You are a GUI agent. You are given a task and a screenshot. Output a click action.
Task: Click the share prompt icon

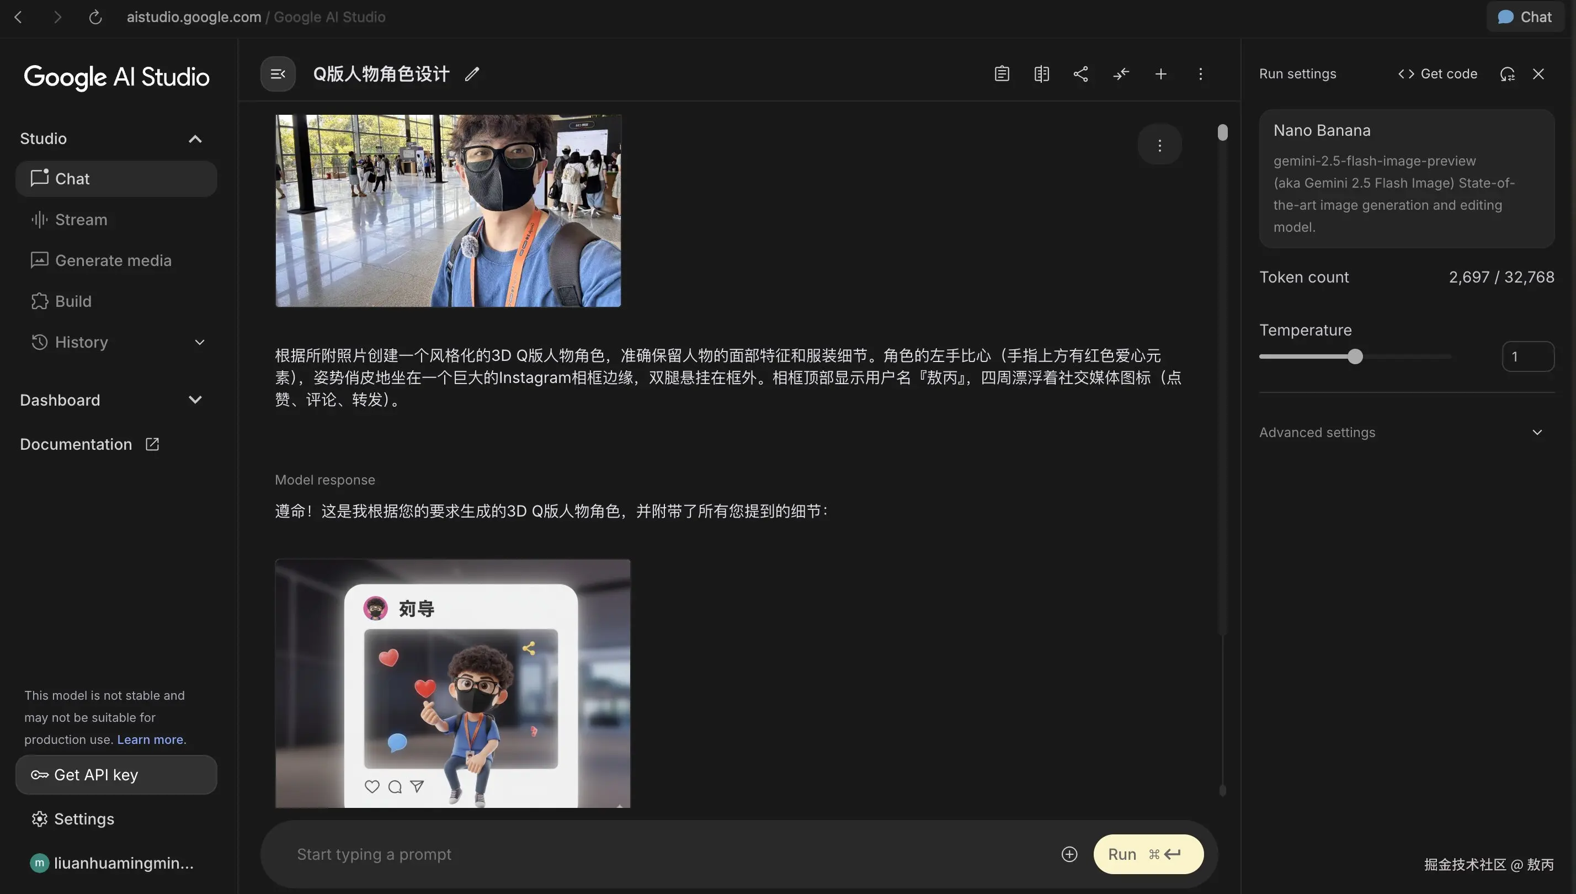pyautogui.click(x=1080, y=74)
